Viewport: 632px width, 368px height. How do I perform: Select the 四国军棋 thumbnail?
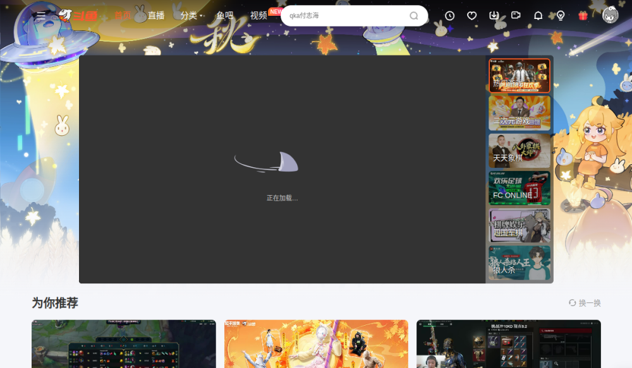[x=519, y=225]
